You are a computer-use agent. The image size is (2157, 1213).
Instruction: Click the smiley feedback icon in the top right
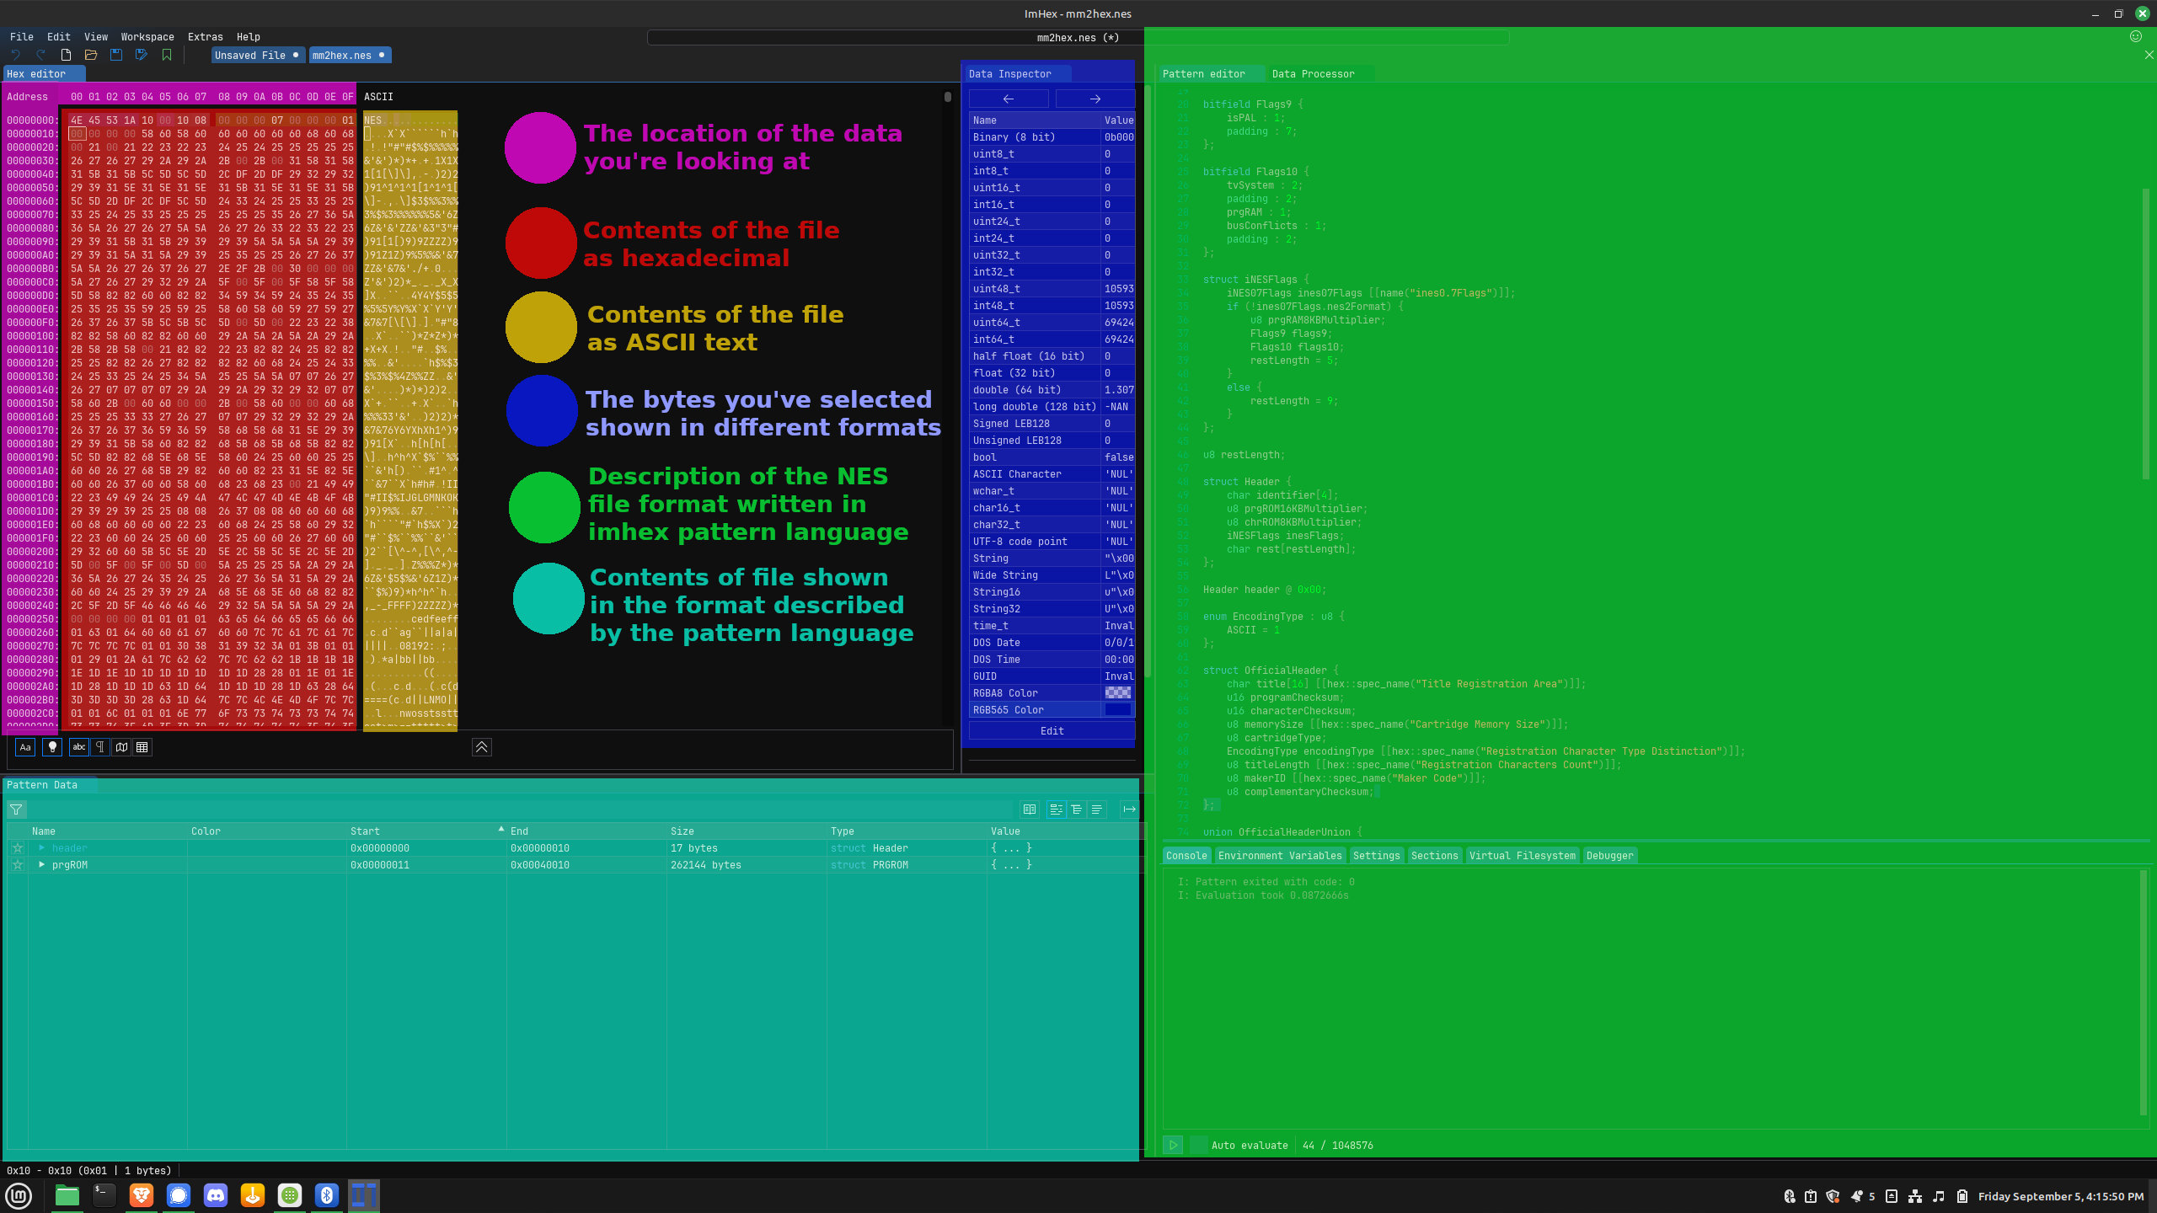click(x=2136, y=36)
